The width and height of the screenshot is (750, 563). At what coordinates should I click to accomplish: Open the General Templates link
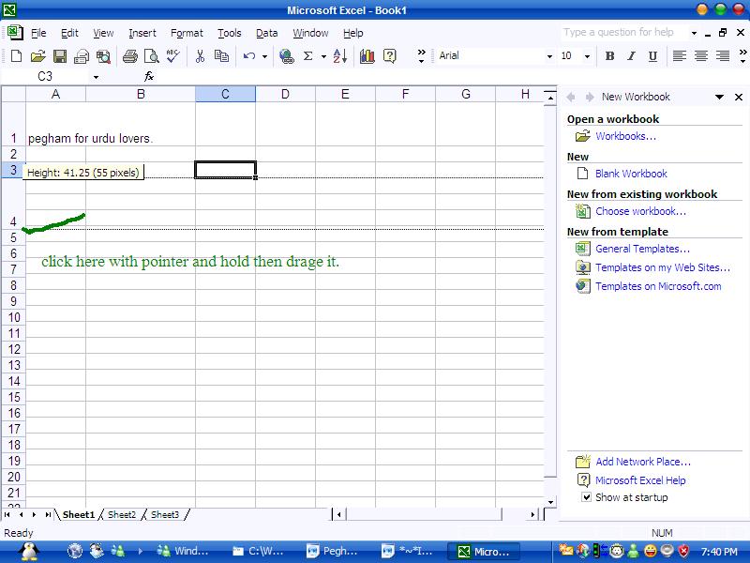pyautogui.click(x=642, y=249)
